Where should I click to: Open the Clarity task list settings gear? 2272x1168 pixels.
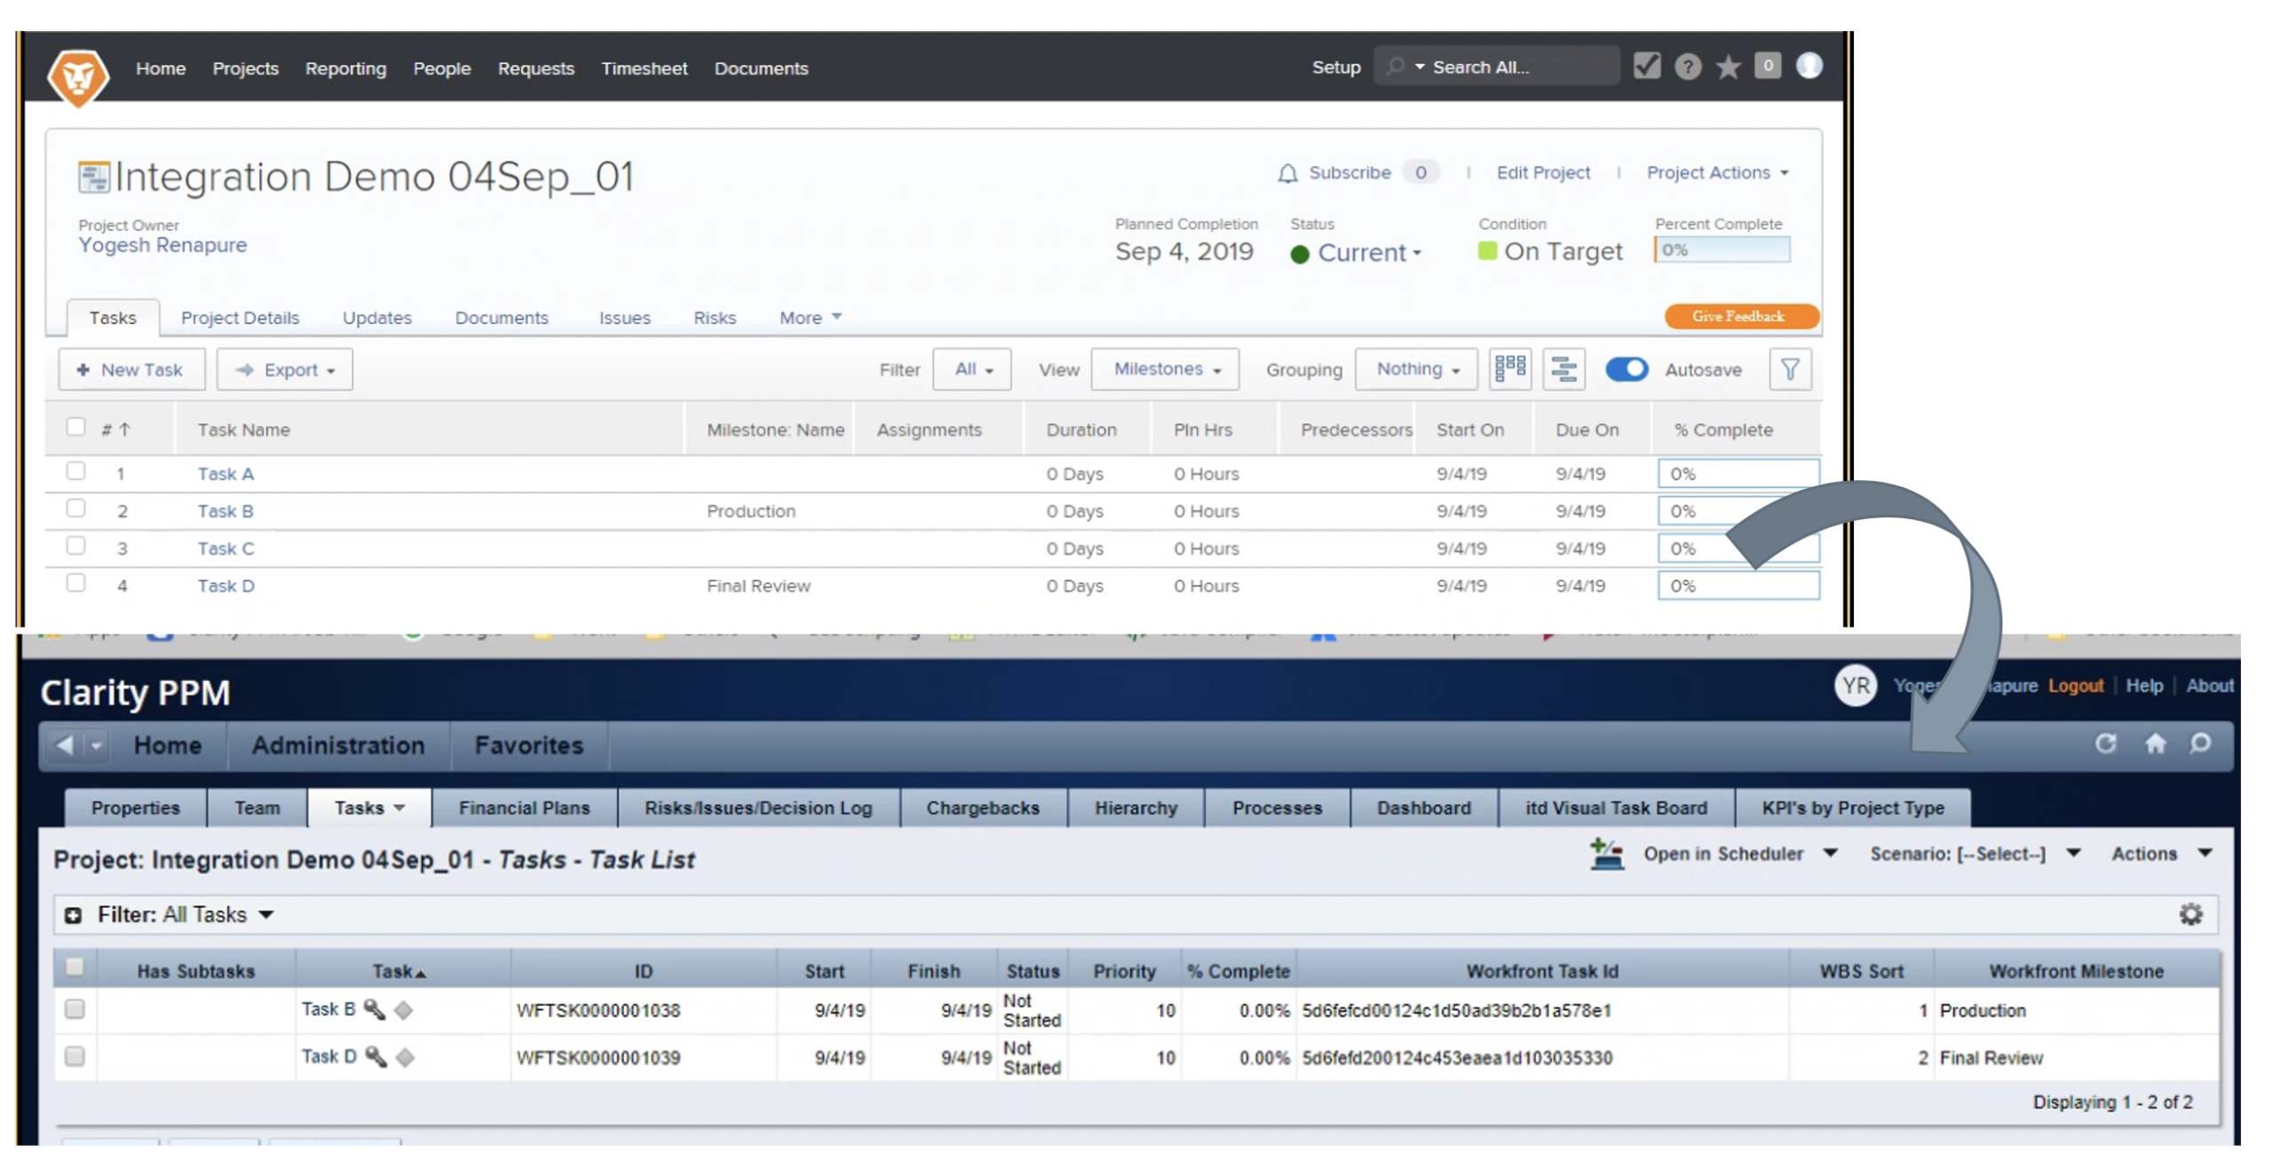click(2190, 914)
